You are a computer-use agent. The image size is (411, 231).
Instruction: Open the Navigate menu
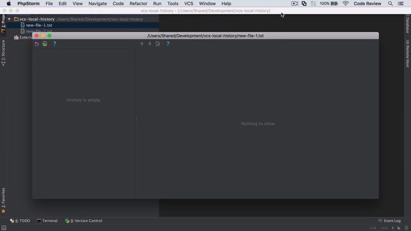(98, 4)
